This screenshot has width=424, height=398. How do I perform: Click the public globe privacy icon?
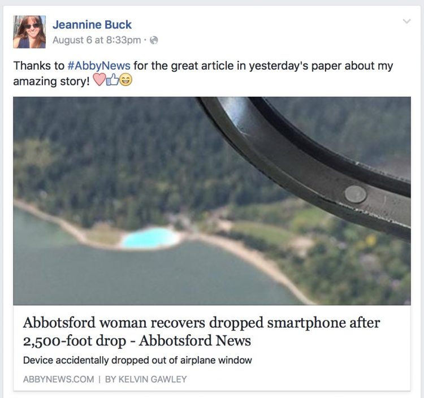pos(154,40)
